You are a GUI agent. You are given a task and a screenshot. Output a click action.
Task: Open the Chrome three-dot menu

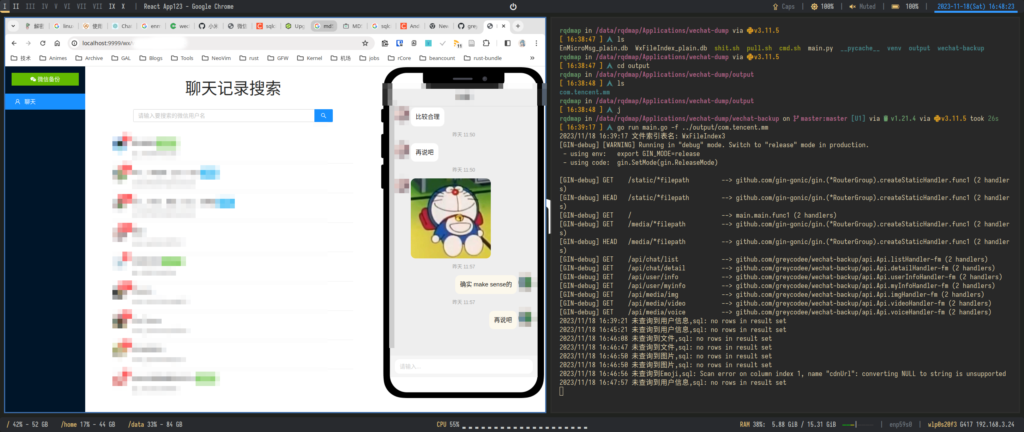pos(536,43)
